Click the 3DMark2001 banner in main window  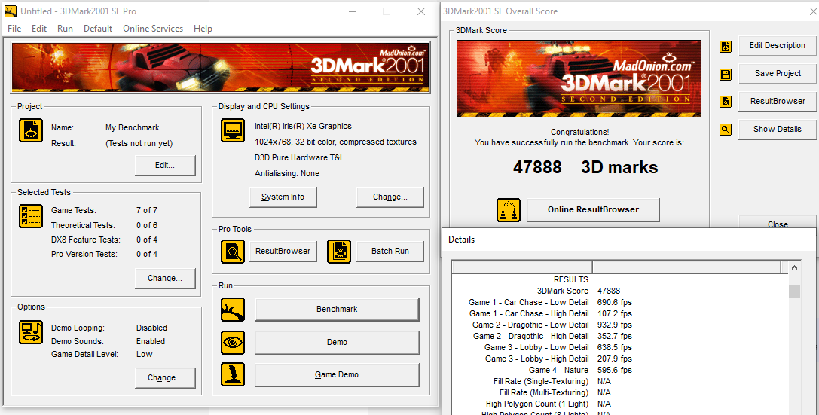coord(220,67)
